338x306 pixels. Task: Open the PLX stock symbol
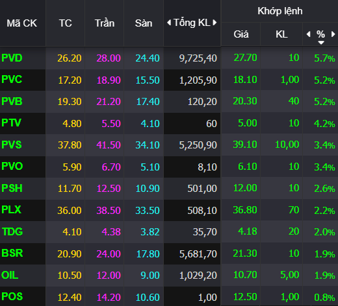[x=11, y=209]
